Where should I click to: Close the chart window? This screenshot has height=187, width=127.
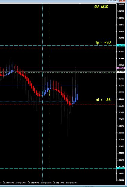[x=122, y=1]
